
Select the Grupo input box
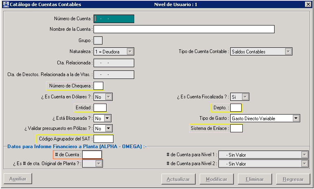98,40
